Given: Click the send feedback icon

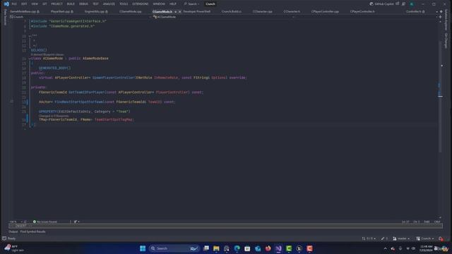Looking at the screenshot, I should [403, 4].
